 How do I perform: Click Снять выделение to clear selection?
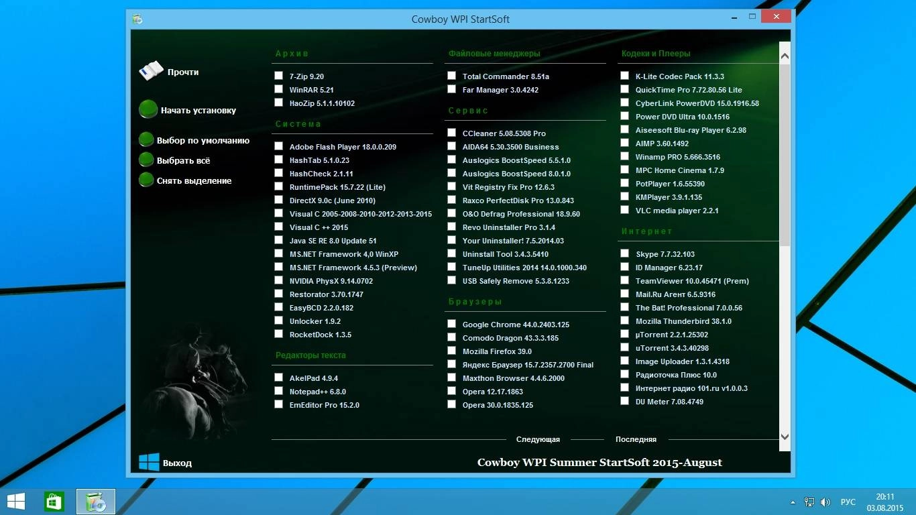click(194, 180)
